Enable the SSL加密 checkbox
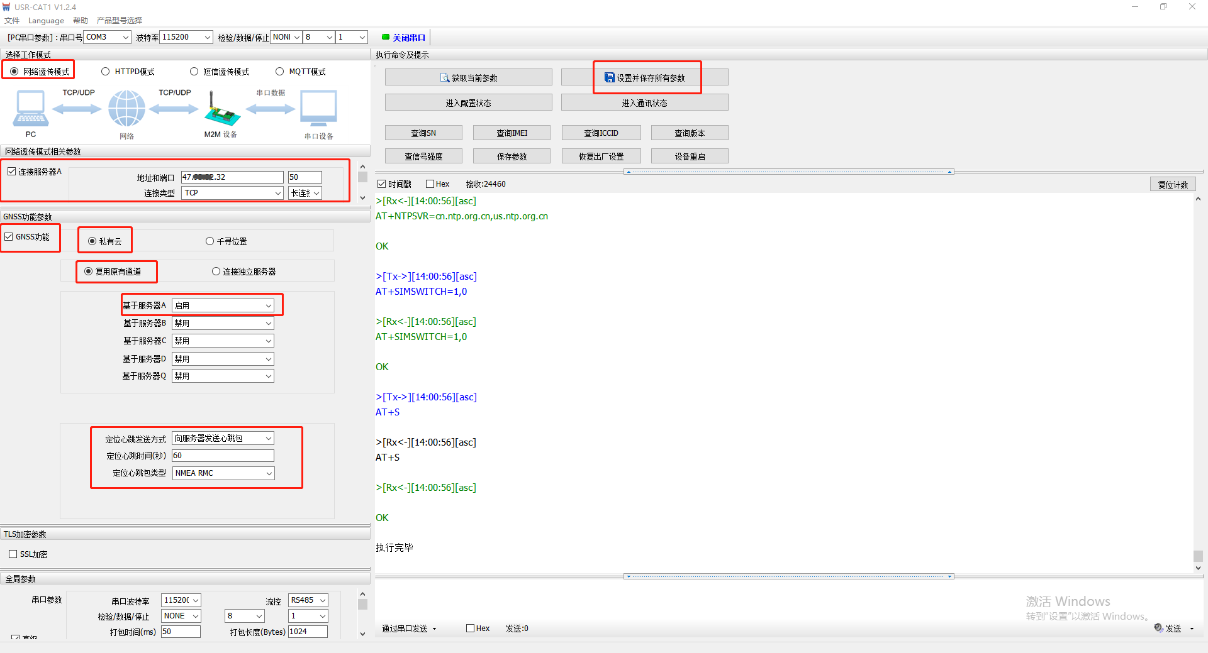Image resolution: width=1208 pixels, height=653 pixels. click(13, 554)
